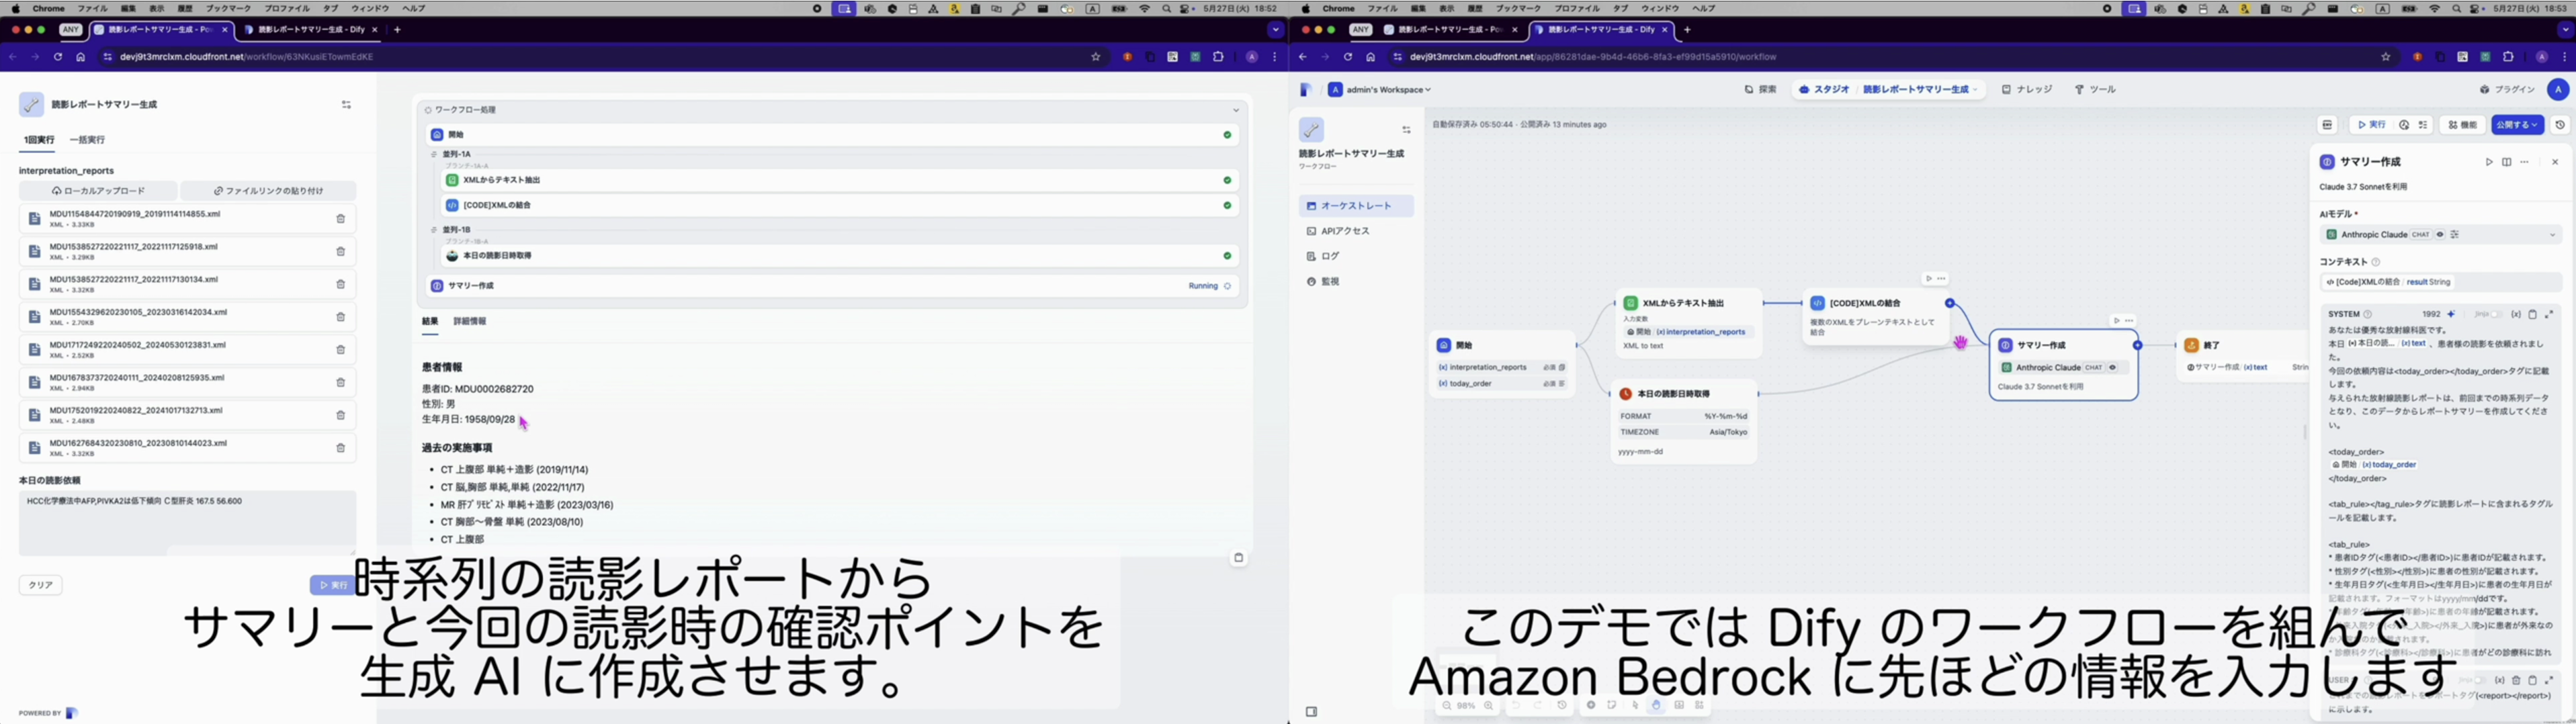
Task: Open the AI model selector dropdown
Action: (x=2440, y=235)
